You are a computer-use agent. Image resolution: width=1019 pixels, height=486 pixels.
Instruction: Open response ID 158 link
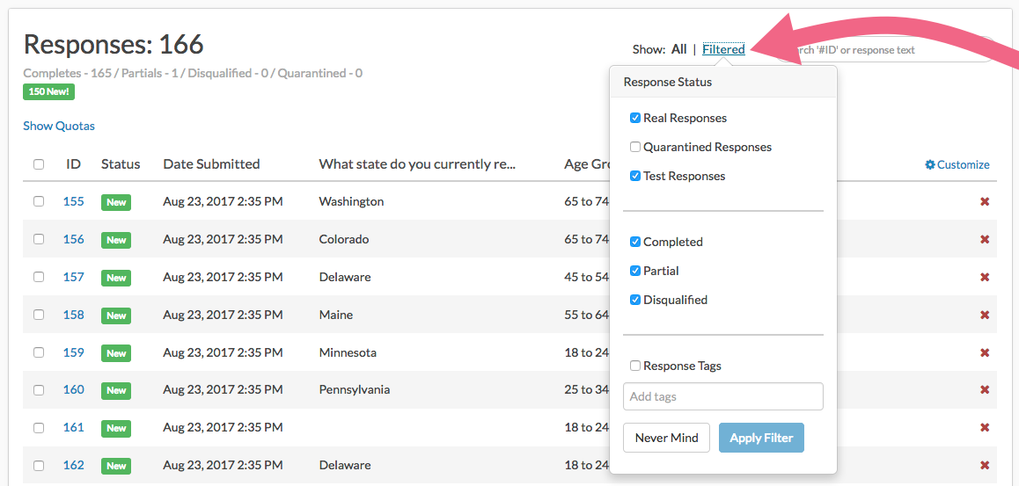[x=74, y=315]
